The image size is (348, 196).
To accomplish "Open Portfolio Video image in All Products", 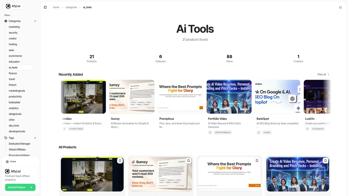I will tap(298, 174).
